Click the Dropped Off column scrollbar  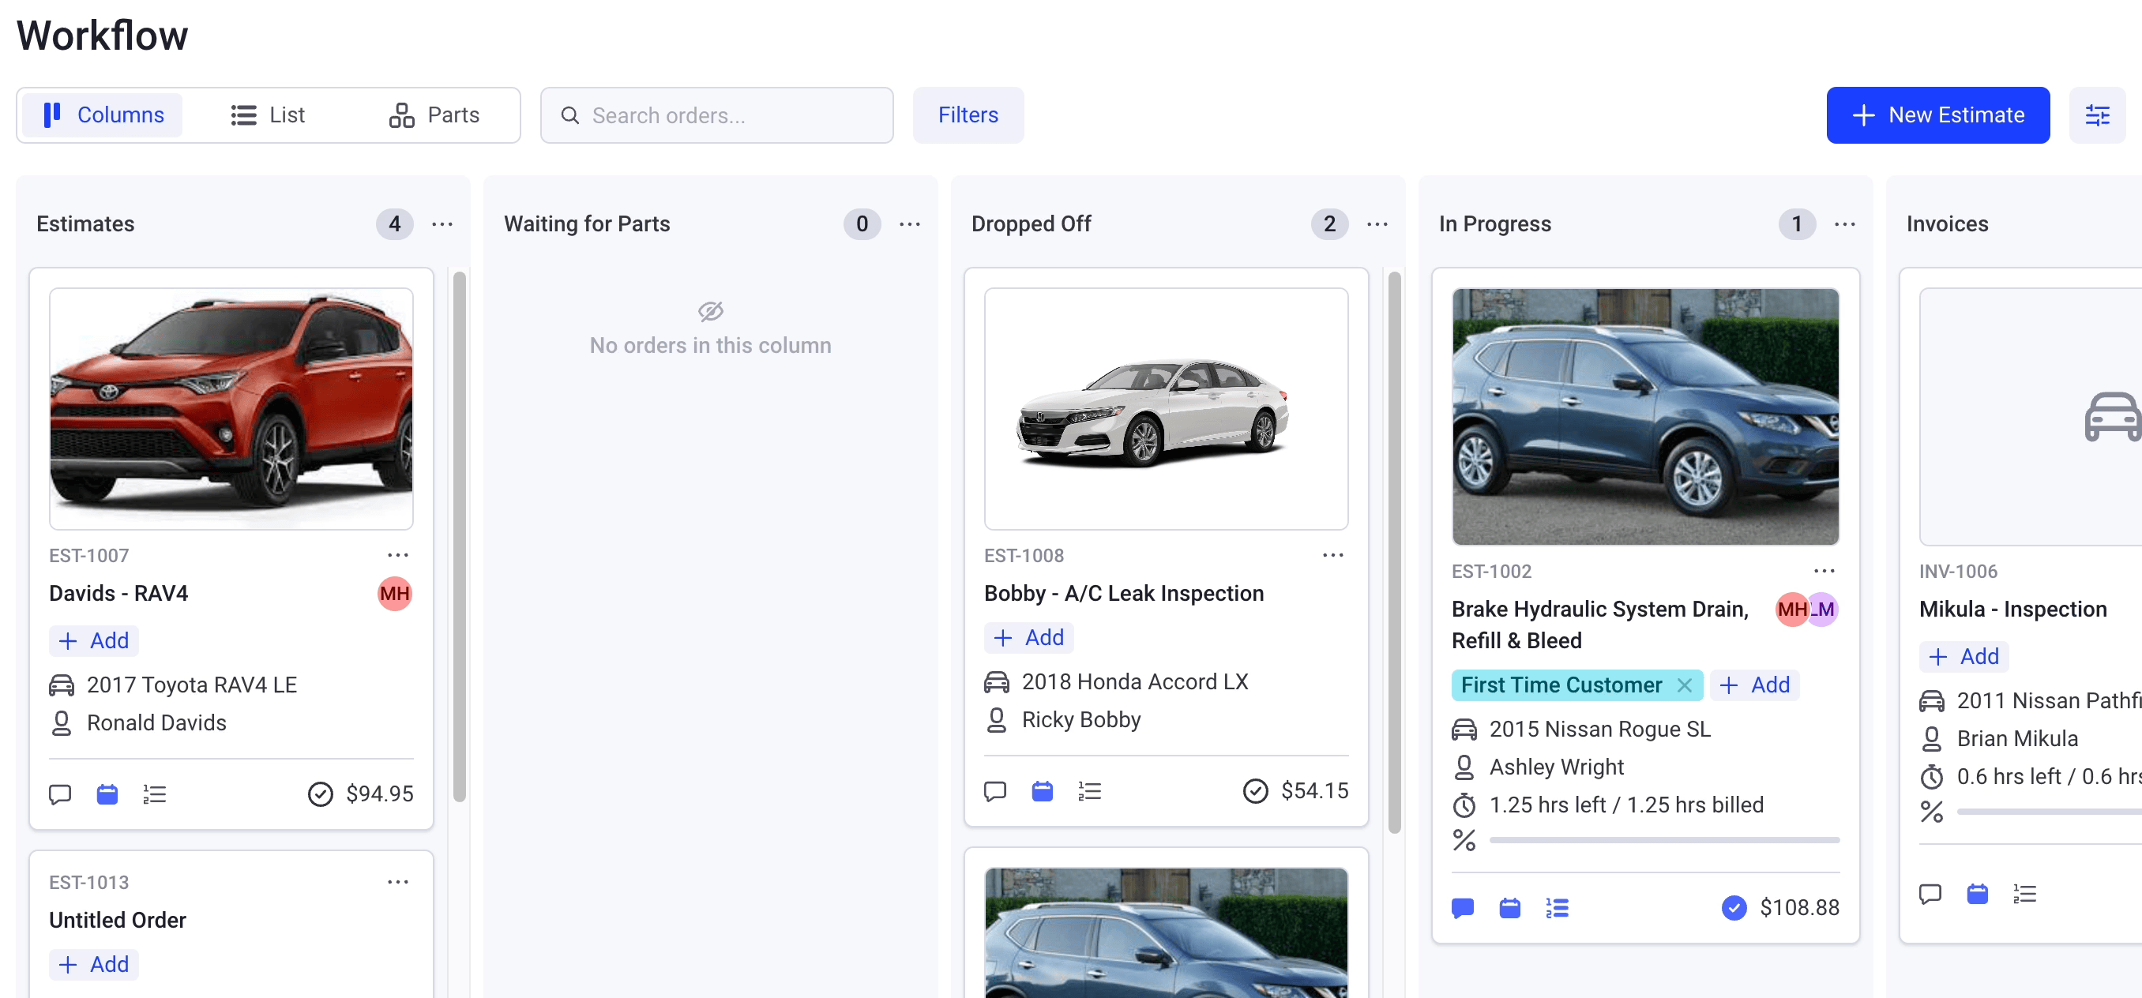(1395, 552)
